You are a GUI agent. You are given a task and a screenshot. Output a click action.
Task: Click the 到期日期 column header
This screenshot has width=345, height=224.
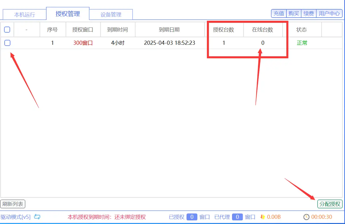pos(169,29)
